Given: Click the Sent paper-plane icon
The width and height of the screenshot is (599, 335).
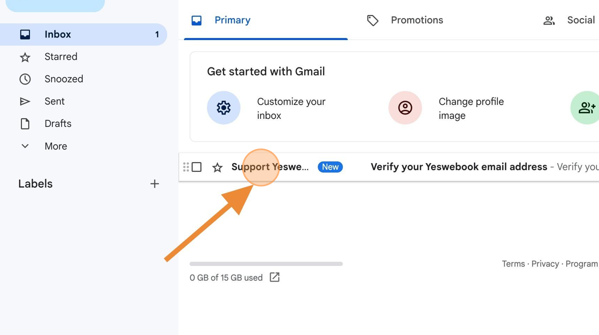Looking at the screenshot, I should click(25, 101).
